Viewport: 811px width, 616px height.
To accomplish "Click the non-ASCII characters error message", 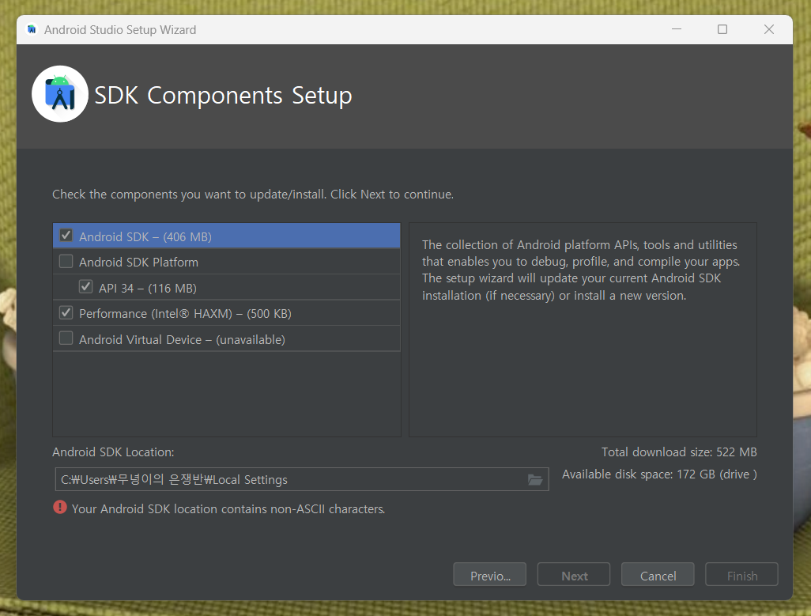I will click(228, 509).
